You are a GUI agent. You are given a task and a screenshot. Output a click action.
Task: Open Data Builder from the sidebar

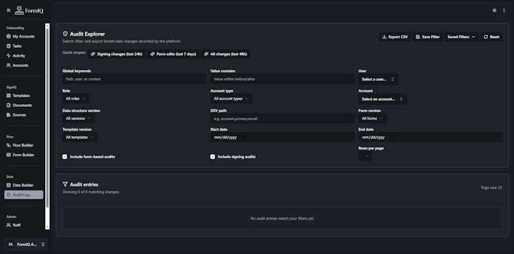(x=23, y=186)
